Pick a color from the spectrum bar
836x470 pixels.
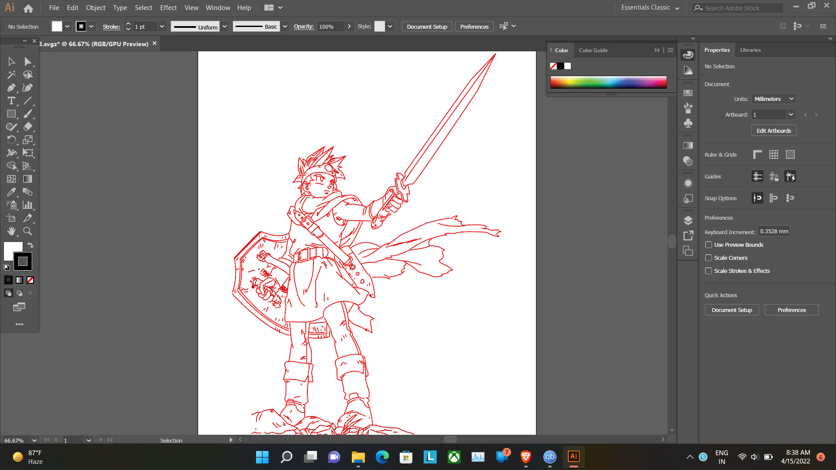608,82
